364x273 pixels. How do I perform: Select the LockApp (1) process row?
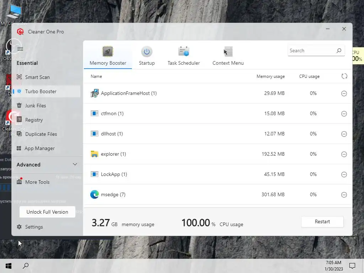click(x=218, y=174)
